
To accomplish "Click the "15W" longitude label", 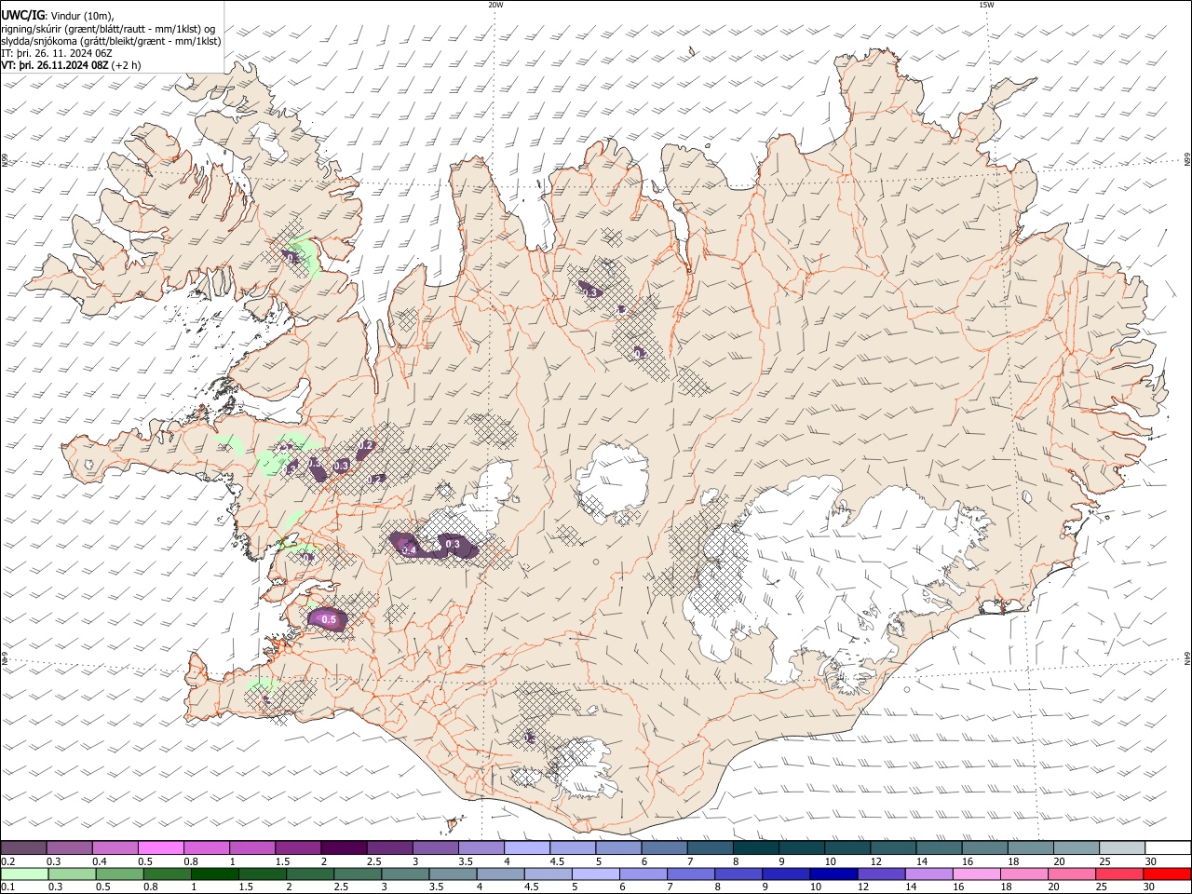I will click(x=986, y=5).
